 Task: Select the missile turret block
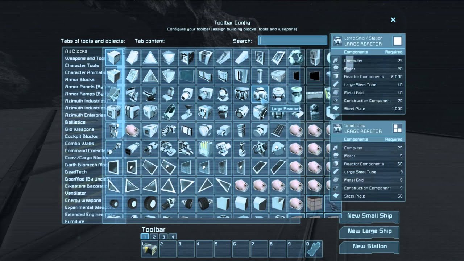pyautogui.click(x=223, y=149)
